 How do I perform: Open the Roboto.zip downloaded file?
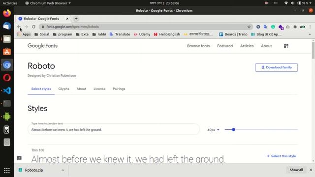34,170
